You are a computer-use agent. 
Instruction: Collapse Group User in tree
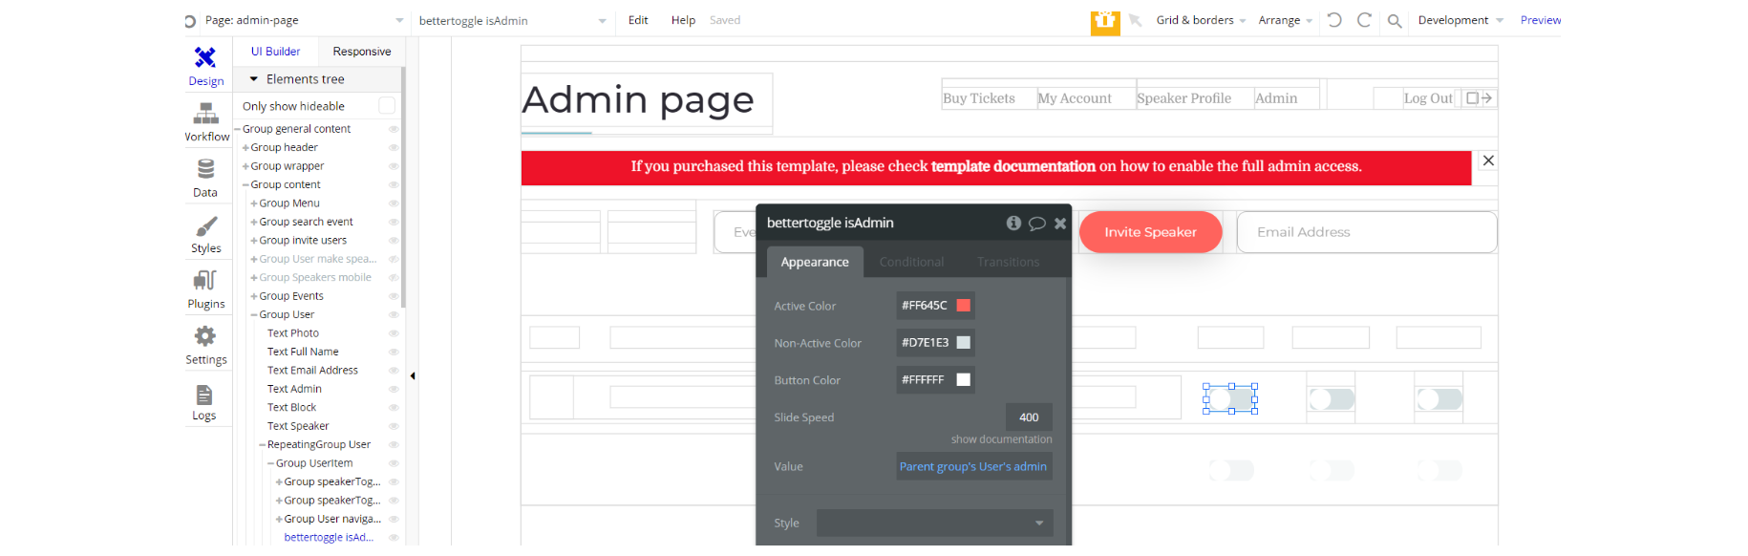tap(254, 315)
